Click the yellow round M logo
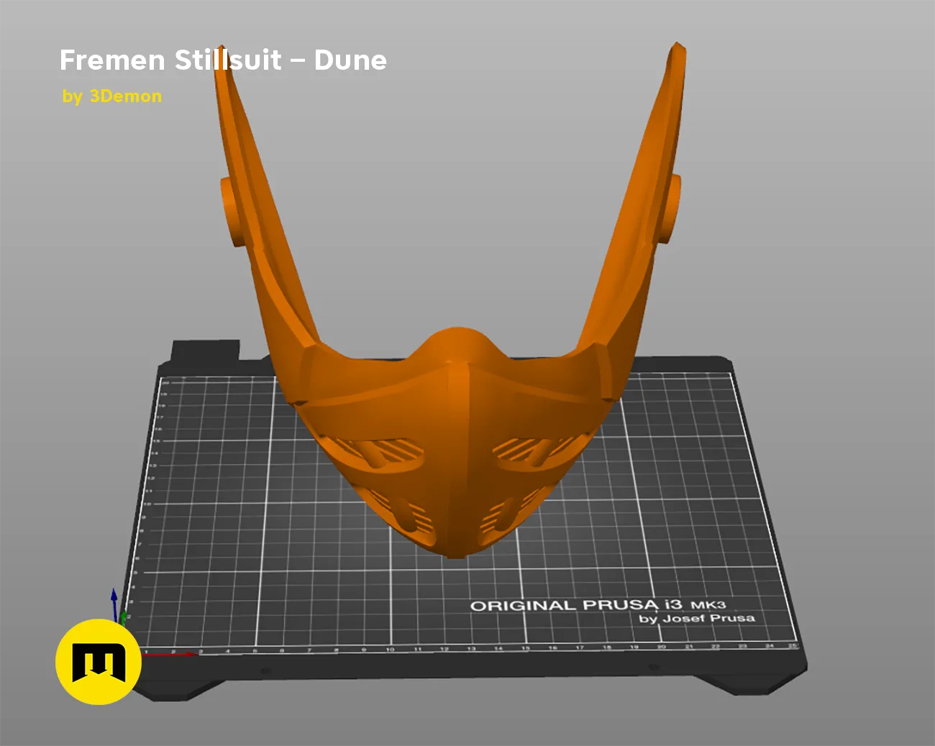Screen dimensions: 935x746 tap(99, 662)
